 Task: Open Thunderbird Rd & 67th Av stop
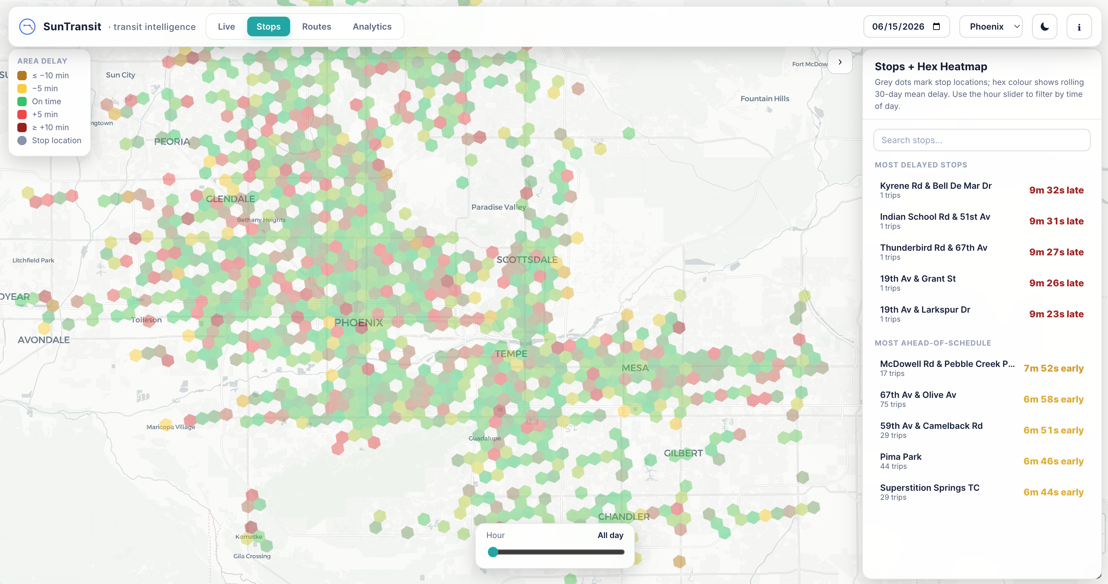point(981,252)
